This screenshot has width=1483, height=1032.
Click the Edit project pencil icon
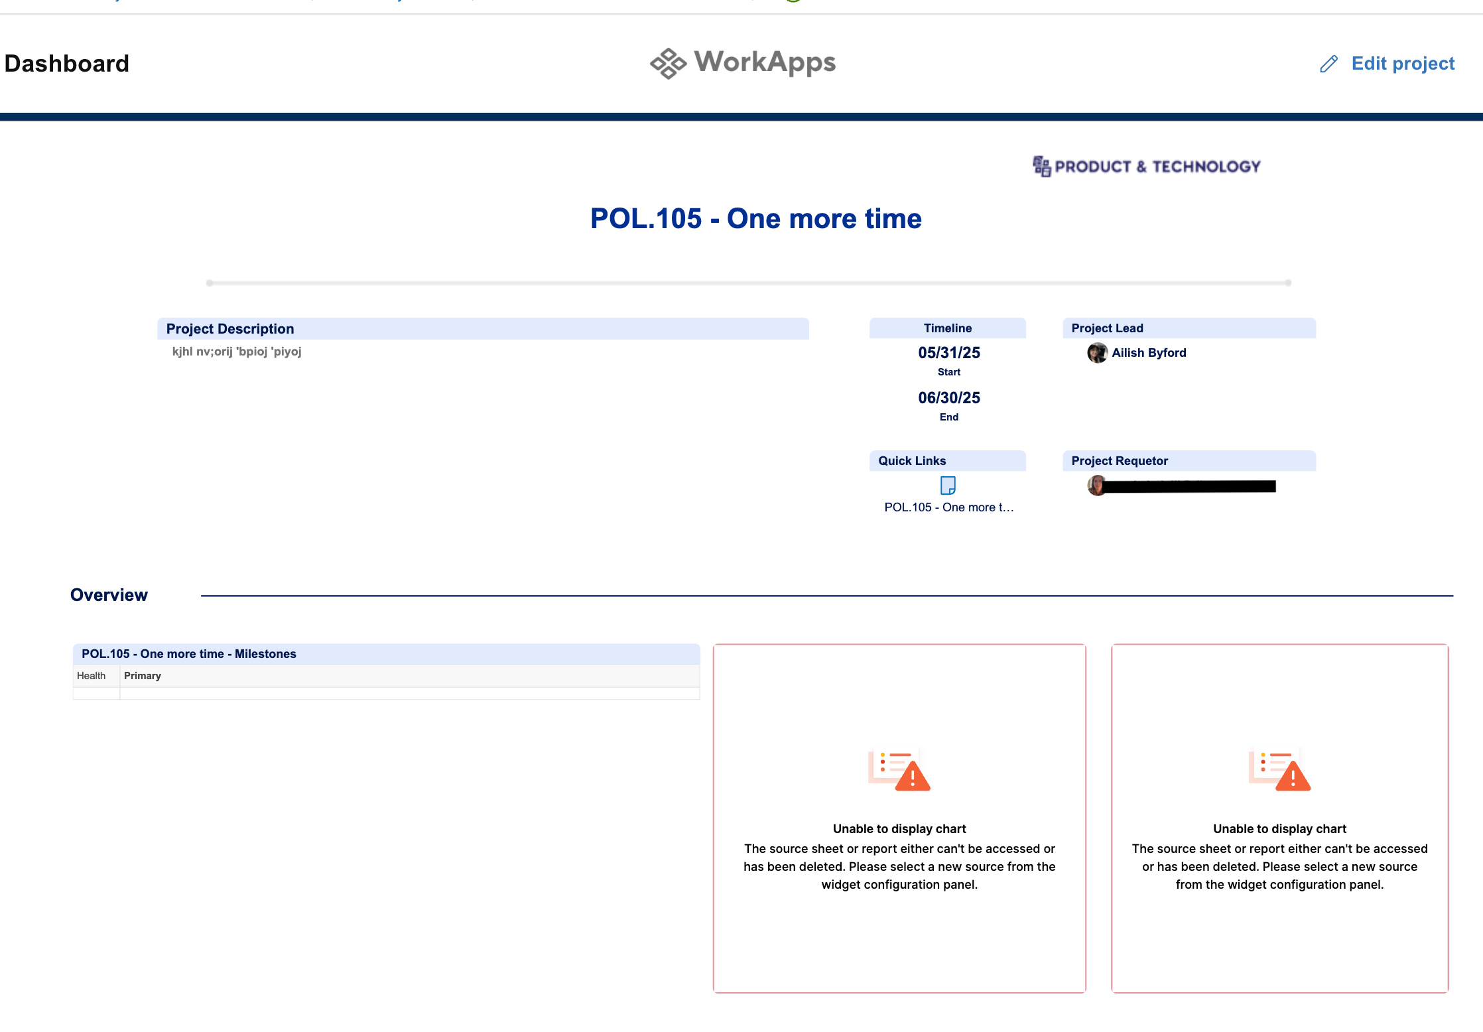click(x=1328, y=64)
